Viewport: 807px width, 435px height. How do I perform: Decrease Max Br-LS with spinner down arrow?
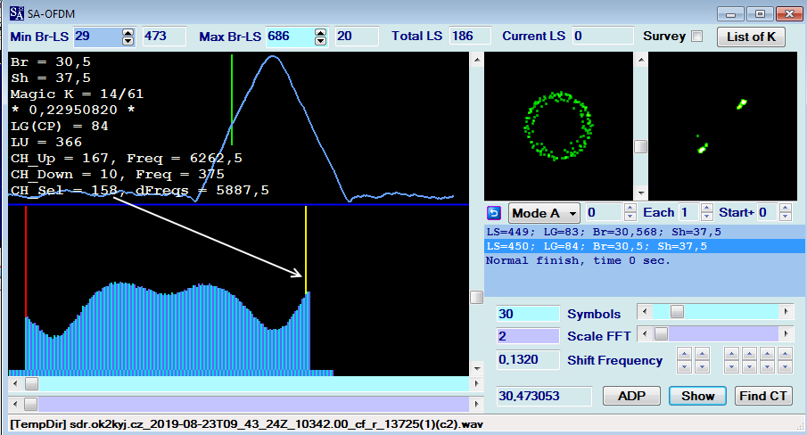320,41
